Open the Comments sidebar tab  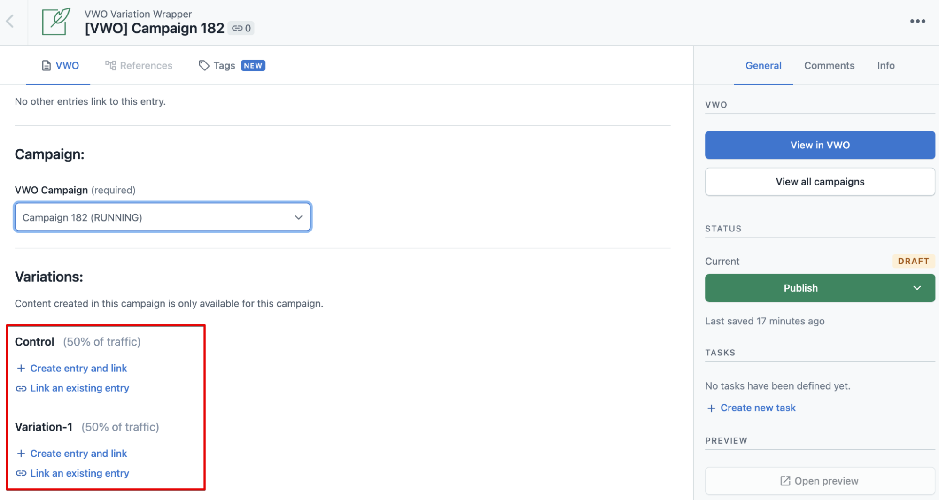tap(829, 66)
